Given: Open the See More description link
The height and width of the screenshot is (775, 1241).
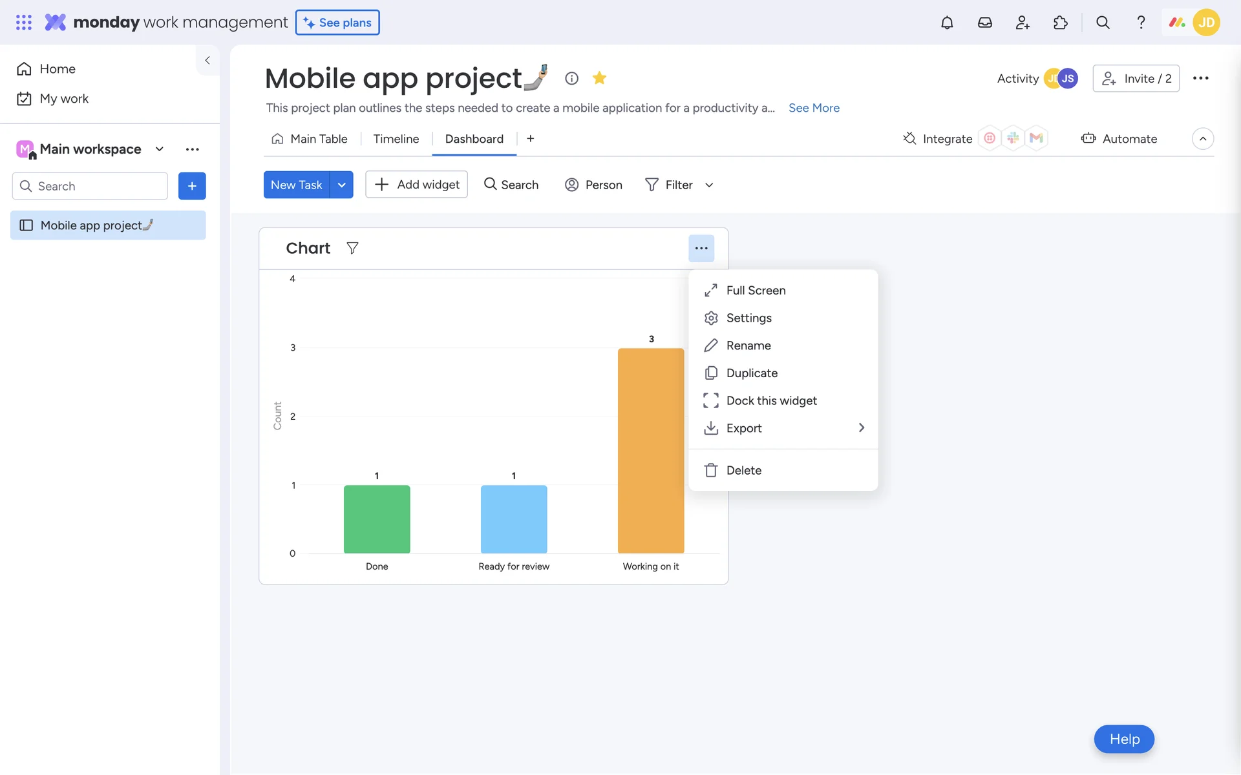Looking at the screenshot, I should (814, 108).
